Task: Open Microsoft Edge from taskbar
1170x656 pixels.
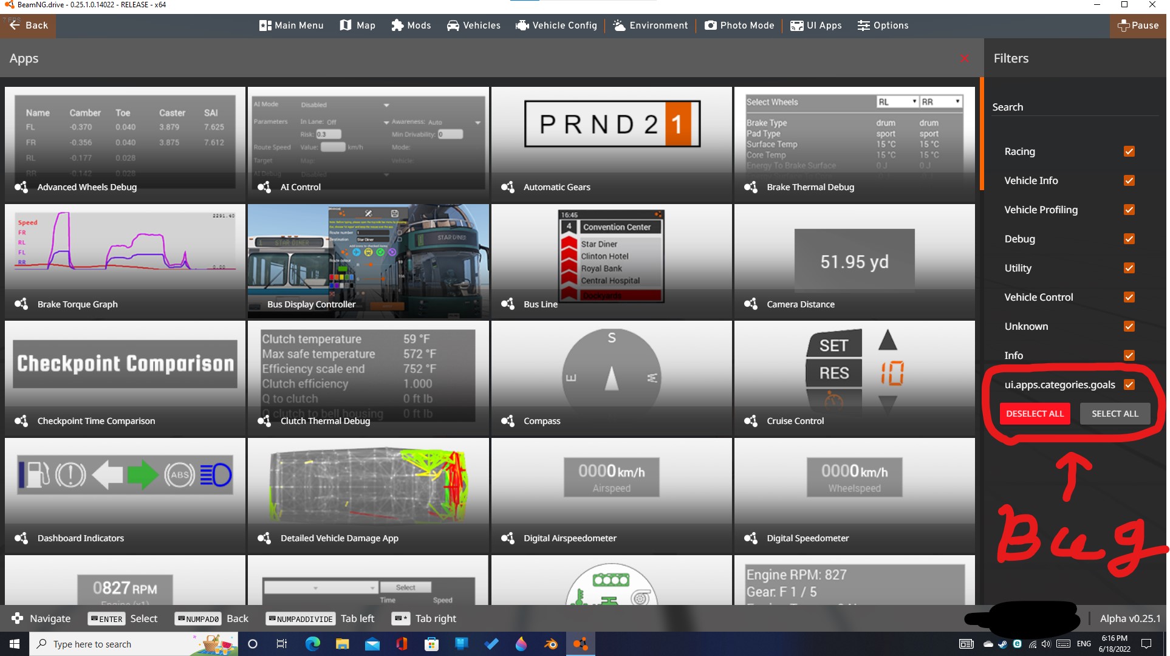Action: (x=312, y=644)
